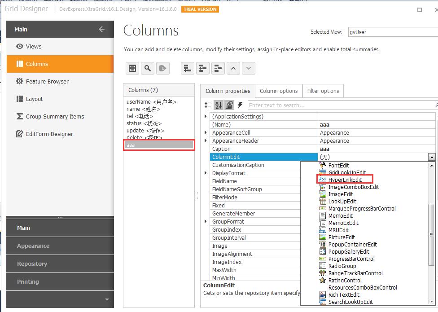
Task: Click the retrieve fields toolbar icon
Action: (162, 68)
